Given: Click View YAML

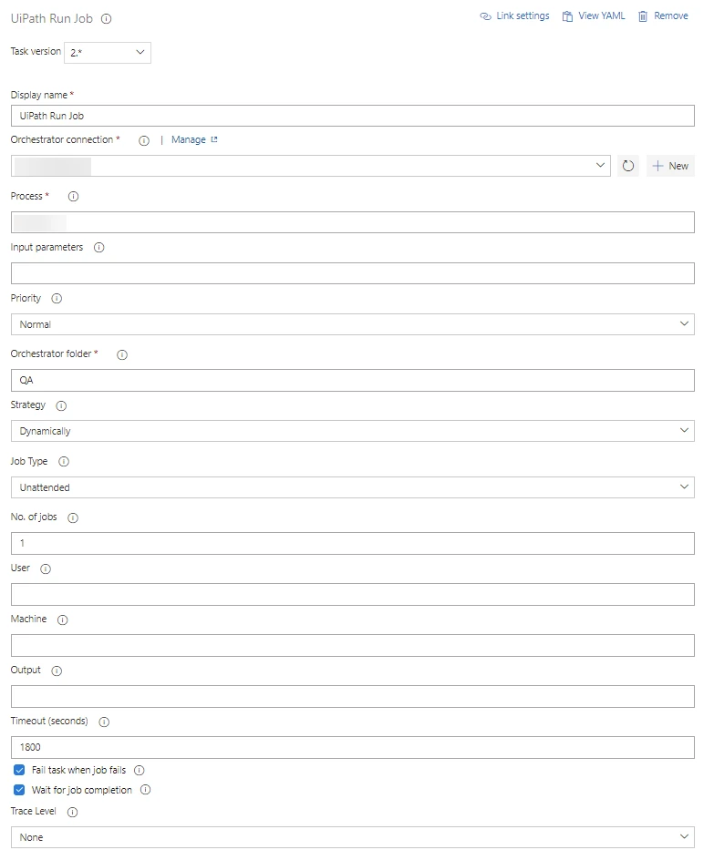Looking at the screenshot, I should tap(594, 16).
